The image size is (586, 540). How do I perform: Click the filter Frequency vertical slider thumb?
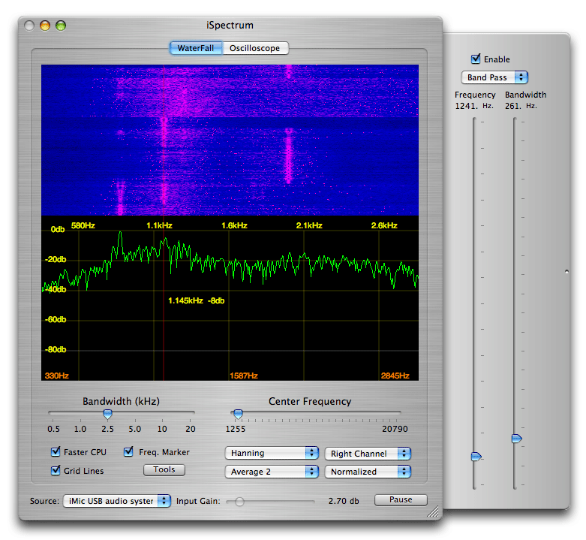(x=475, y=456)
